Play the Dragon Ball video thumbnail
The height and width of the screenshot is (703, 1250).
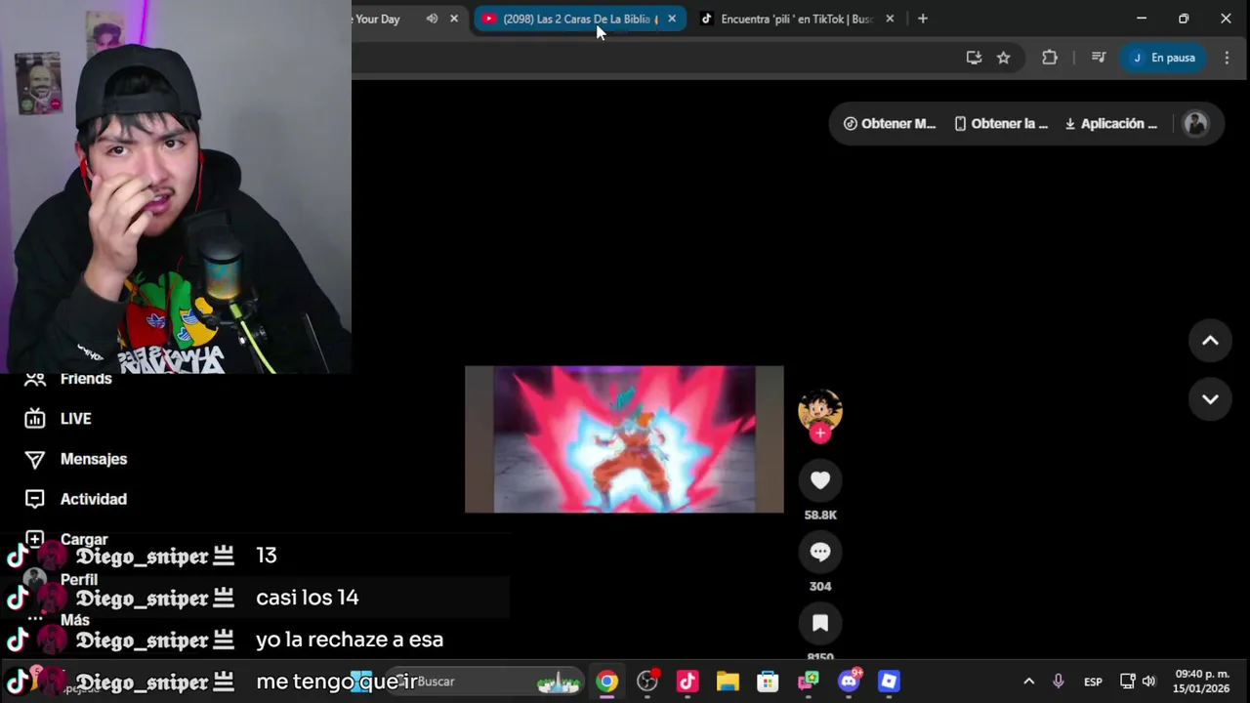[x=624, y=439]
